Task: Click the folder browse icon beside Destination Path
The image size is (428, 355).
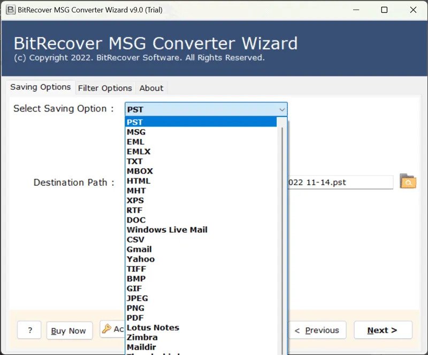Action: click(408, 181)
